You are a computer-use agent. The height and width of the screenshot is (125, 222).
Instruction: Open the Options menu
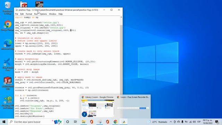43,14
